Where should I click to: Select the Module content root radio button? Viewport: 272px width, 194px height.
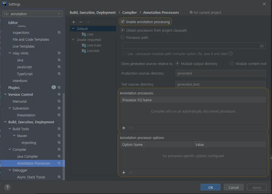(x=232, y=64)
